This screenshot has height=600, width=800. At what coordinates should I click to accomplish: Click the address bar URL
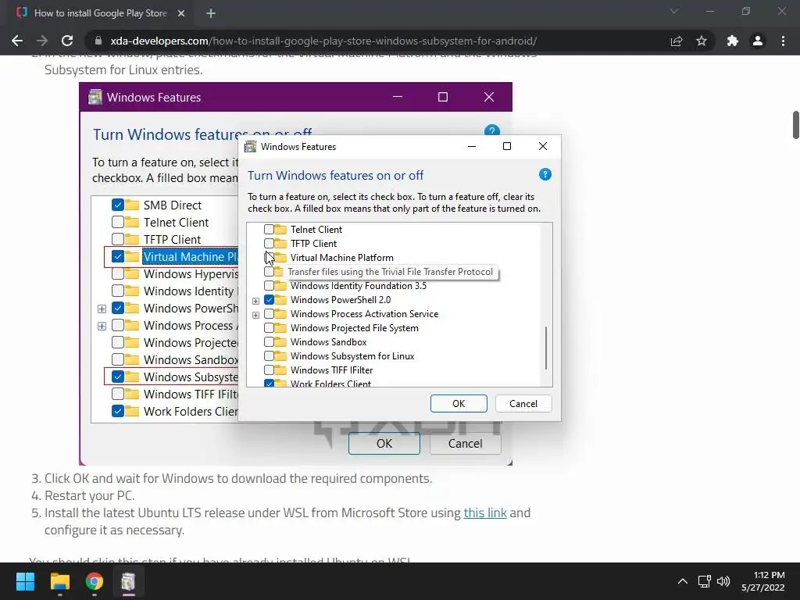pos(323,41)
